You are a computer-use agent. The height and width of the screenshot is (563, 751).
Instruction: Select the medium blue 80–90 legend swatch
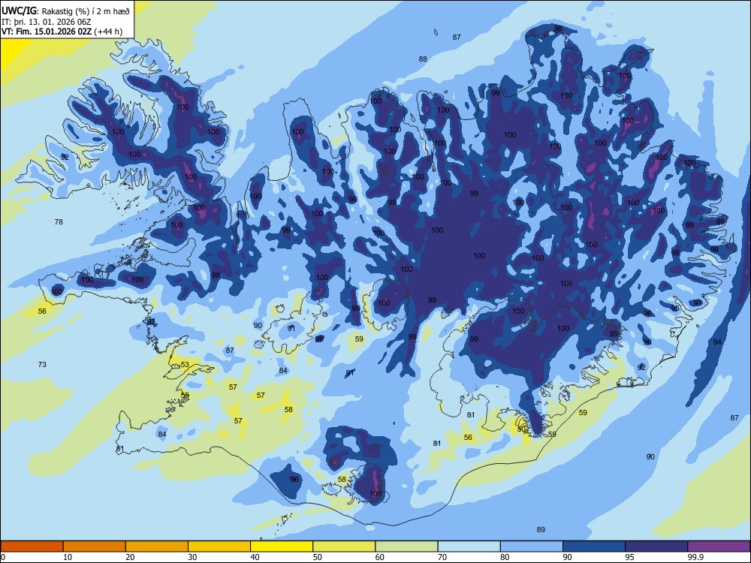coord(532,546)
